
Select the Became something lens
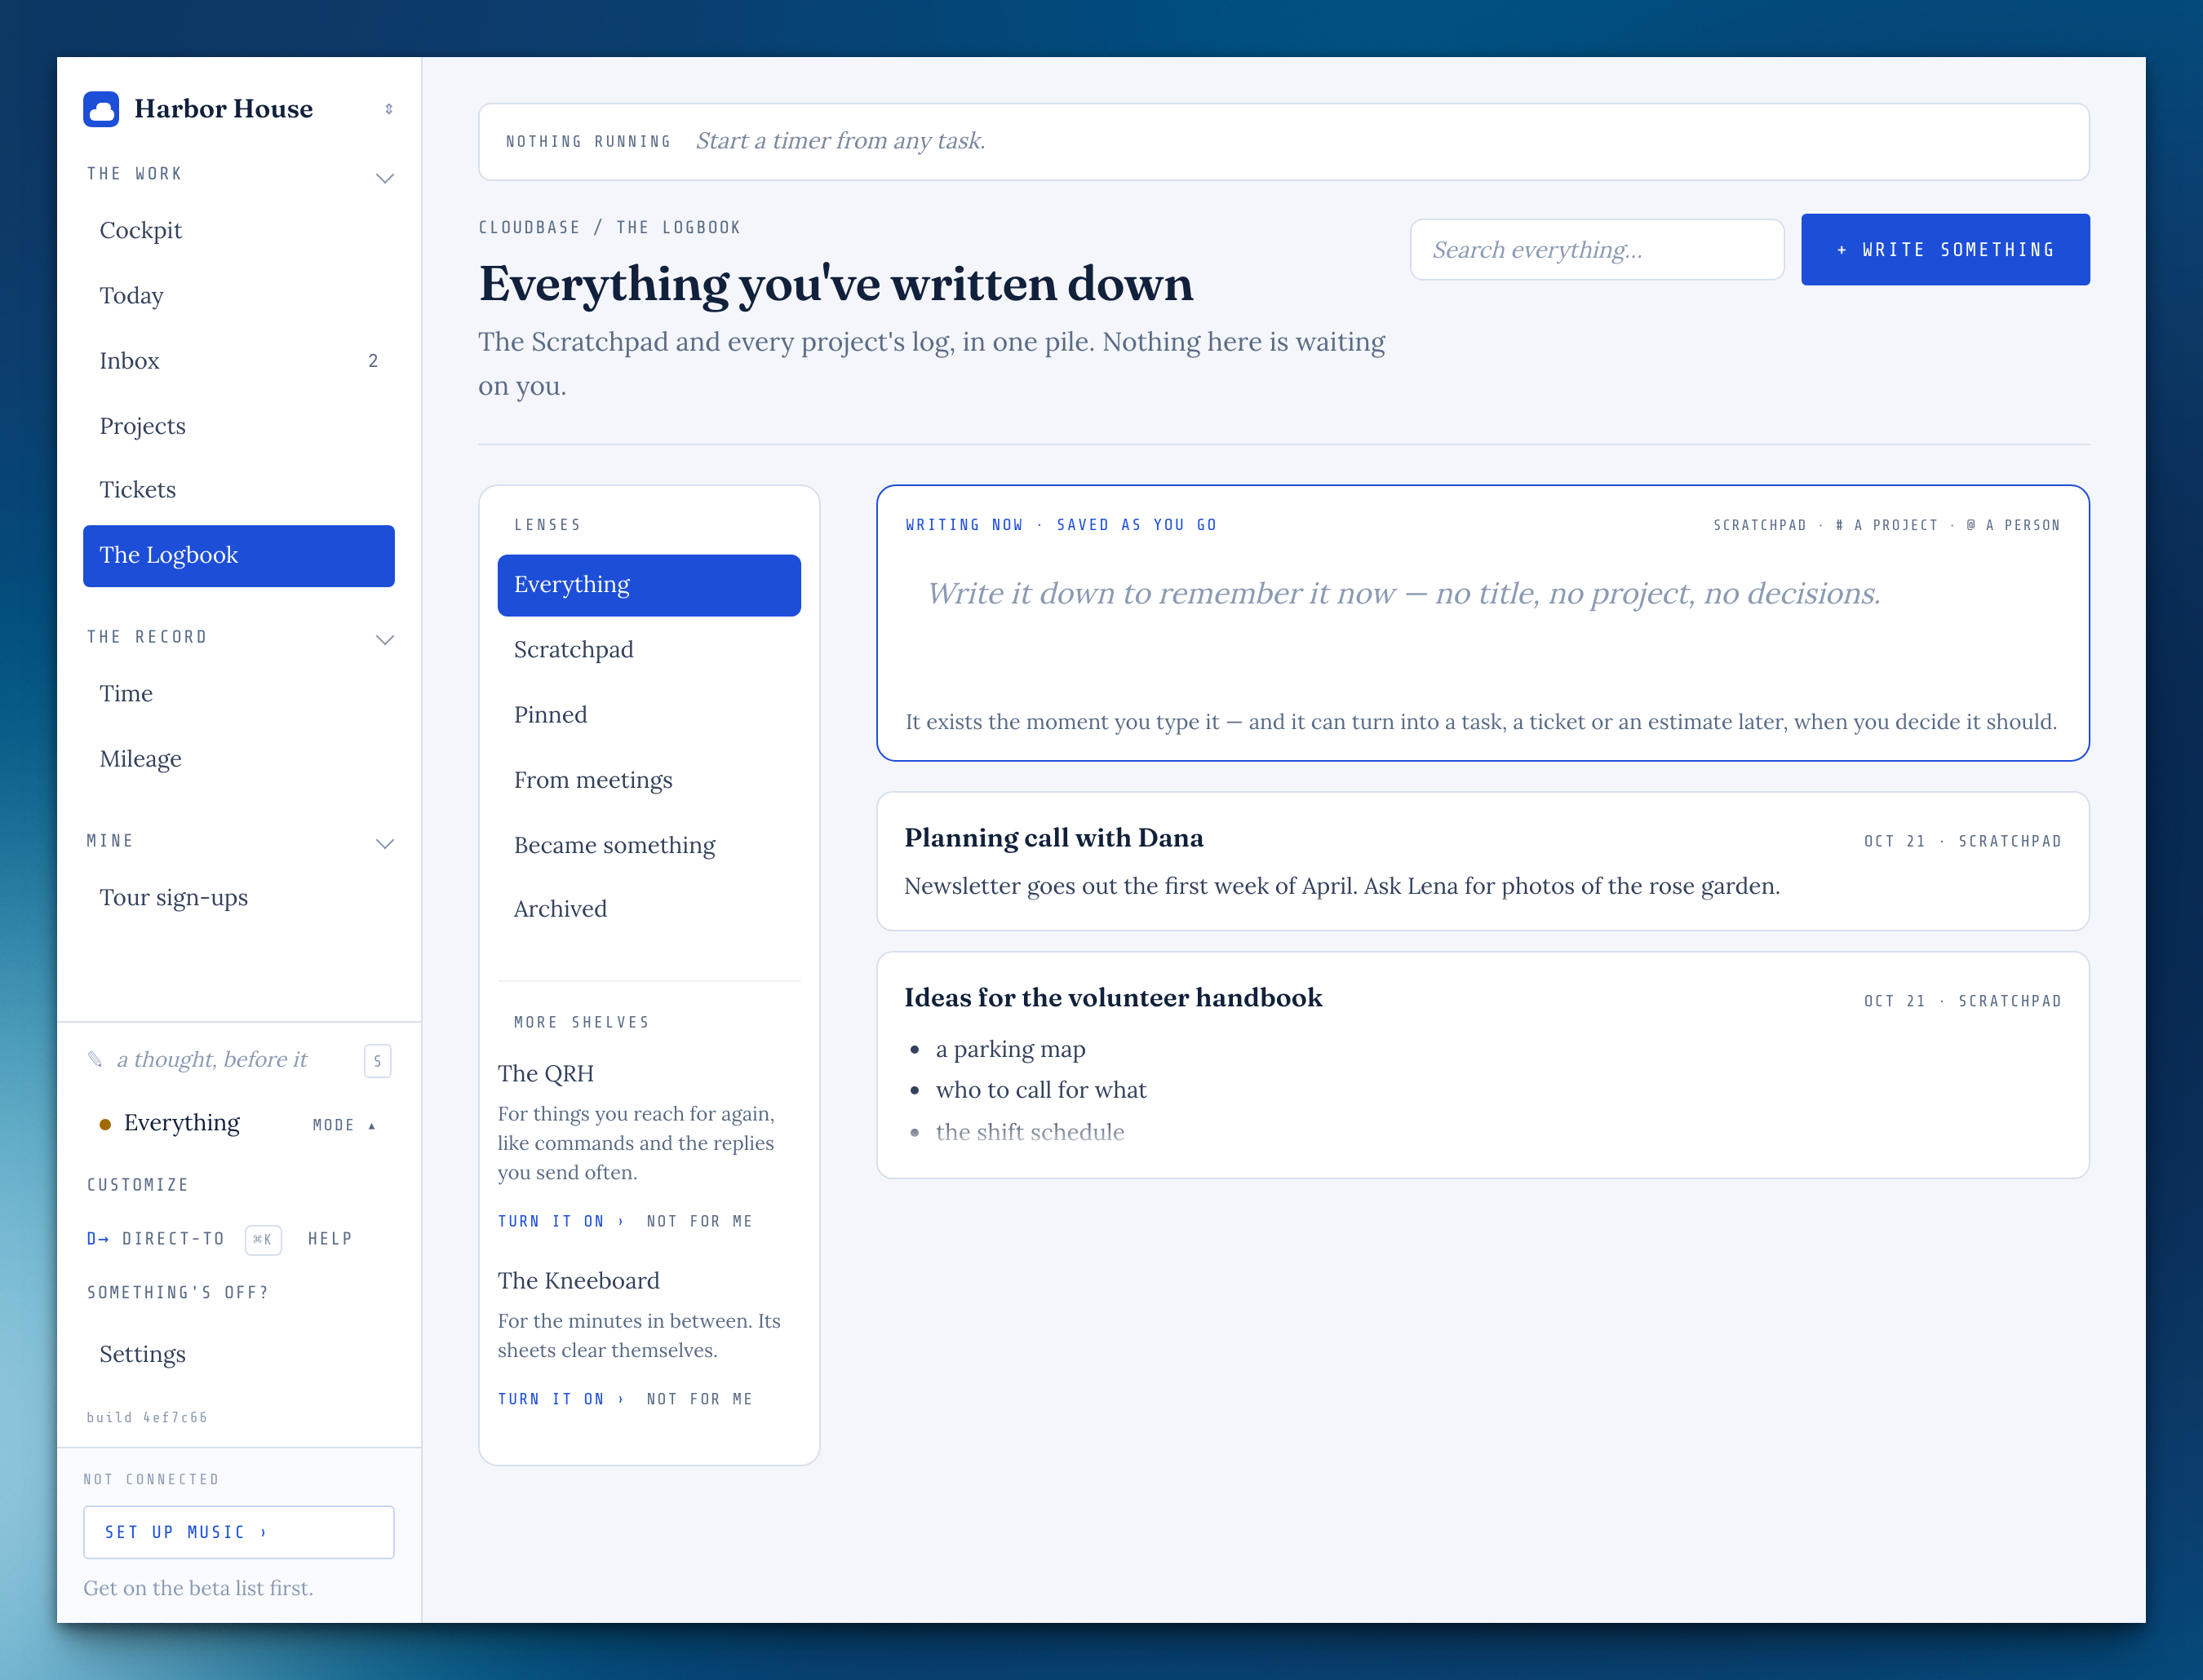pos(649,845)
